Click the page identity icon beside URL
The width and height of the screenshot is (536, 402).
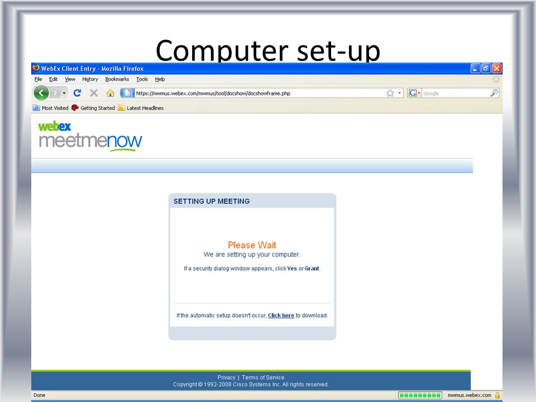pos(127,93)
